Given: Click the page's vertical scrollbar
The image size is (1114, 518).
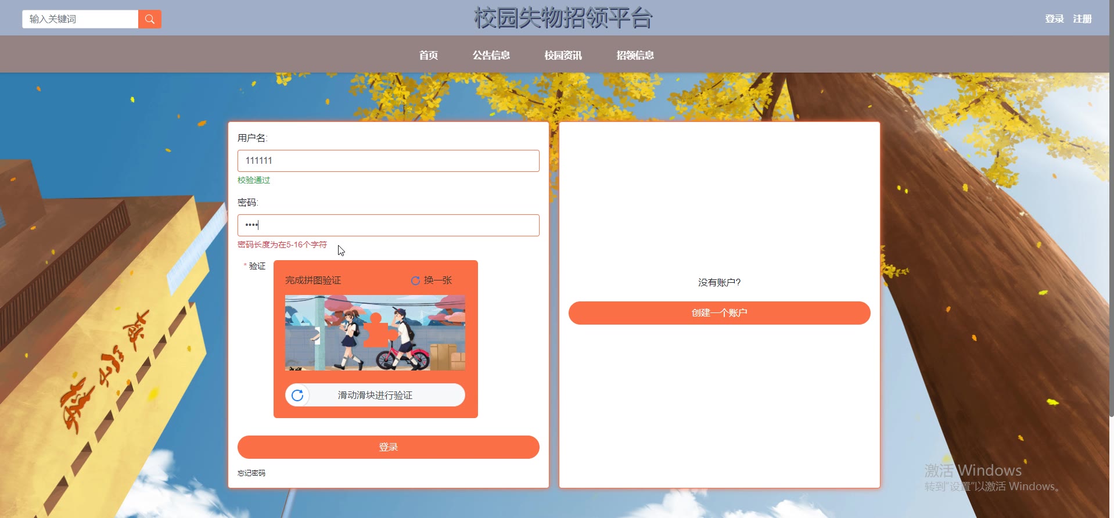Looking at the screenshot, I should pyautogui.click(x=1111, y=209).
